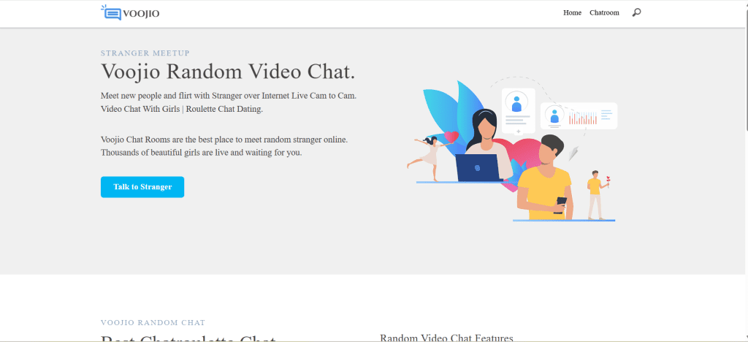Click the STRANGER MEETUP label

tap(145, 53)
